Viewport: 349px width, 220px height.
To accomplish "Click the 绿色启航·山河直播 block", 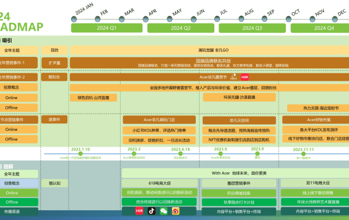I will 94,98.
